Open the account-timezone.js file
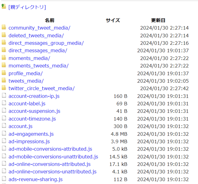Viewport: 198px width, 184px height. (x=32, y=119)
